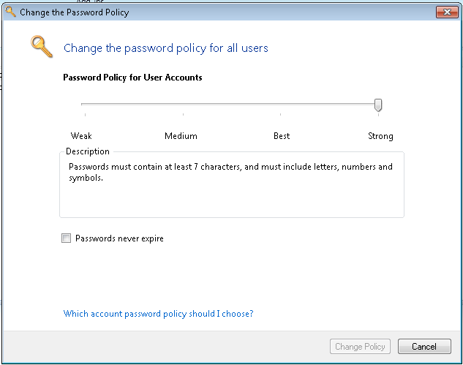Image resolution: width=463 pixels, height=365 pixels.
Task: Click the "Change the password policy for all users" heading
Action: (166, 48)
